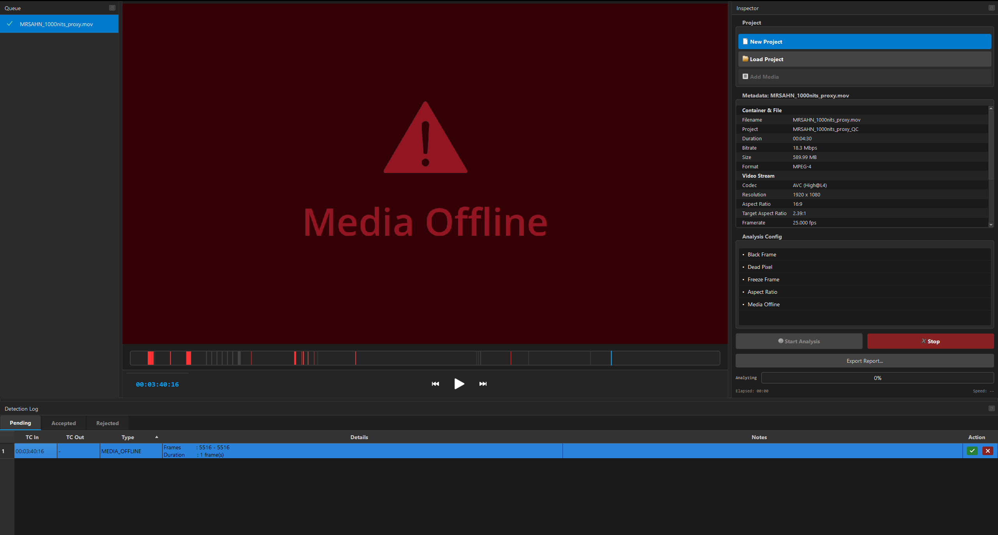Switch to the Accepted tab
The image size is (998, 535).
pyautogui.click(x=63, y=423)
